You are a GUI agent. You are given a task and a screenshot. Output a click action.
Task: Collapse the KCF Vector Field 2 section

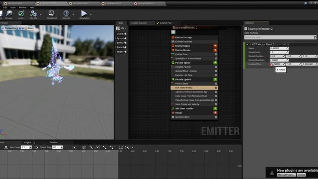click(x=247, y=44)
